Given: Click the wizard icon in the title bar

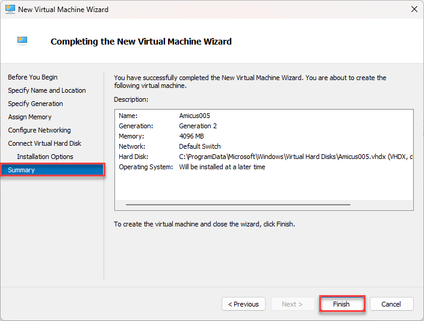Looking at the screenshot, I should point(10,9).
